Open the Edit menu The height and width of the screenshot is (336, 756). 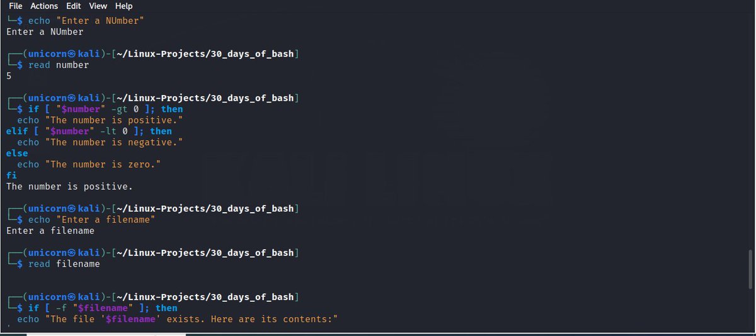[73, 6]
